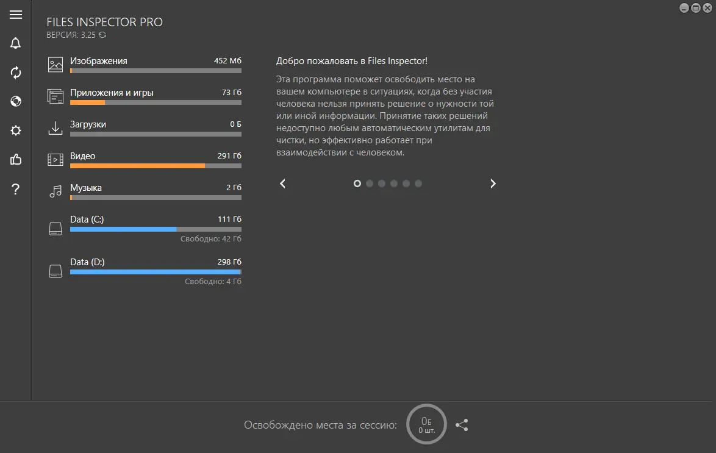Select the Приложения и игры icon

pos(55,95)
